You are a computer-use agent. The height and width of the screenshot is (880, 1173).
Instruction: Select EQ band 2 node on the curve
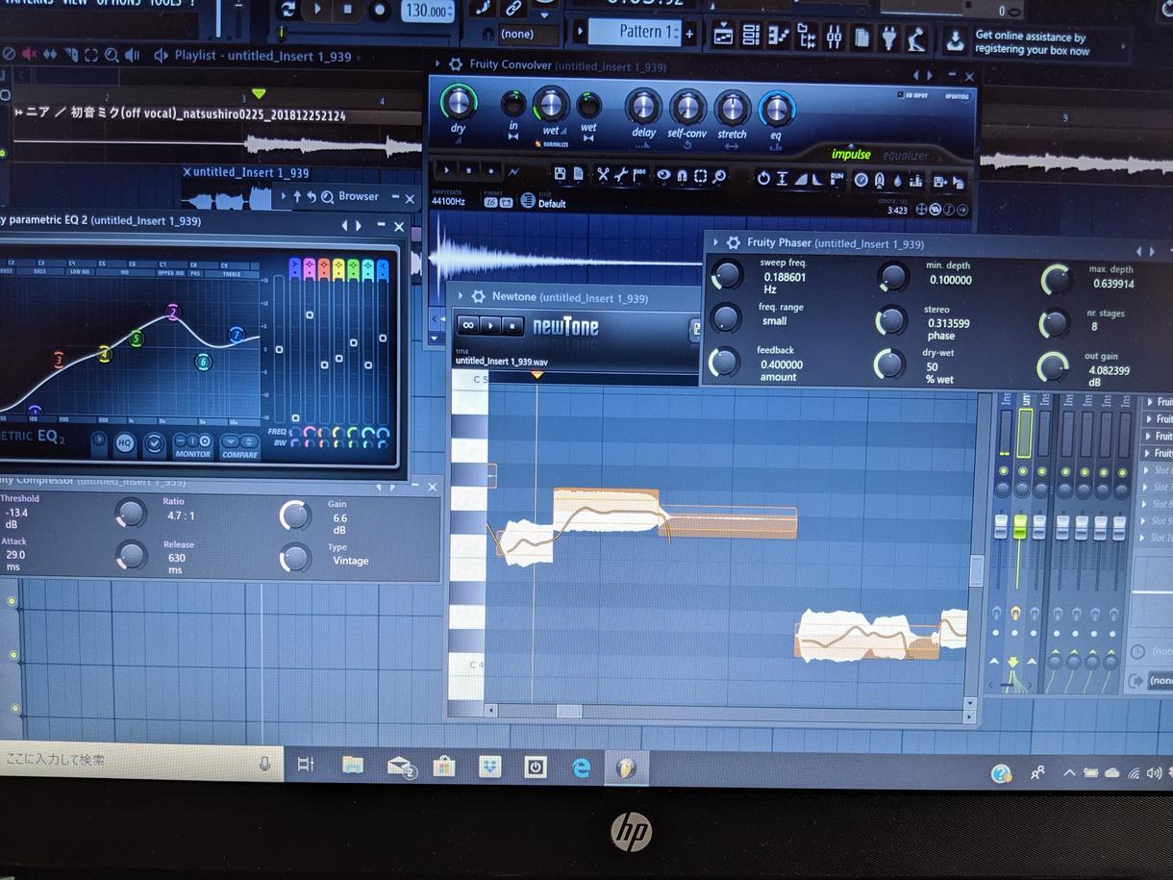click(173, 312)
